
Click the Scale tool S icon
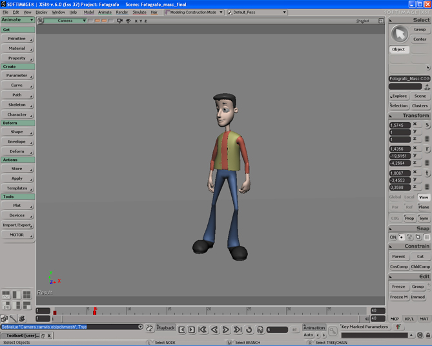427,125
